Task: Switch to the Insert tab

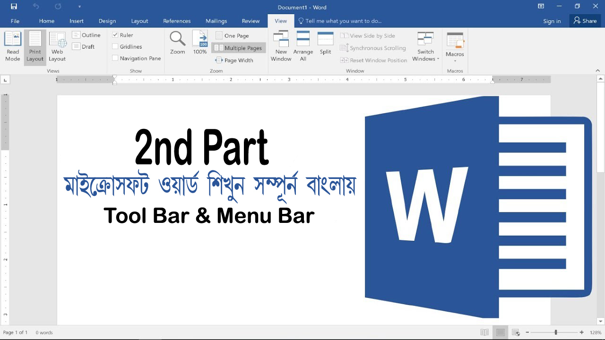Action: [x=77, y=21]
